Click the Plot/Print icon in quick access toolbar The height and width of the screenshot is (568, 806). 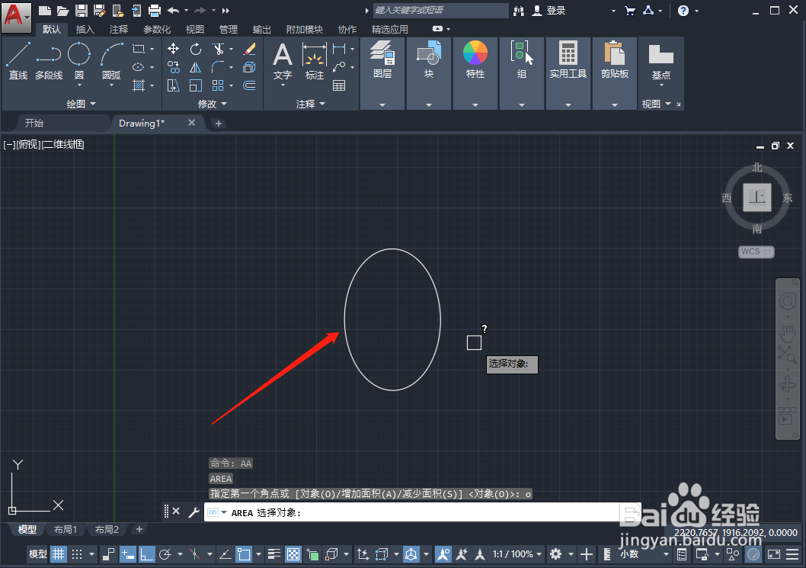coord(154,10)
